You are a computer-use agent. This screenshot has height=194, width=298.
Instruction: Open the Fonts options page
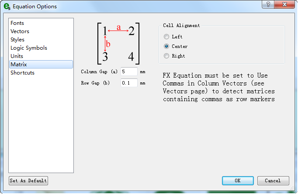click(17, 23)
